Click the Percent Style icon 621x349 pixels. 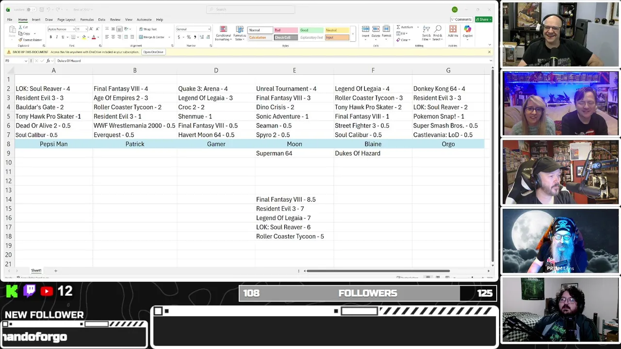(x=189, y=37)
